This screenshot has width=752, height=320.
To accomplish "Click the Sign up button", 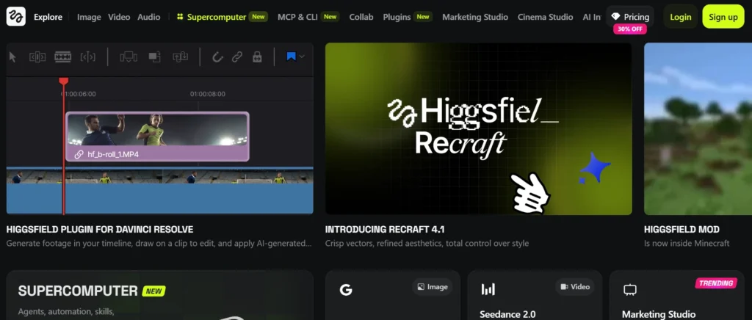I will [723, 17].
